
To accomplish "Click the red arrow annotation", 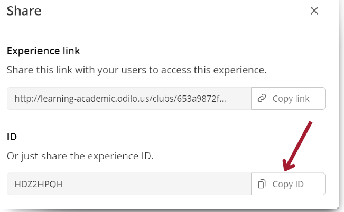I will coord(297,146).
